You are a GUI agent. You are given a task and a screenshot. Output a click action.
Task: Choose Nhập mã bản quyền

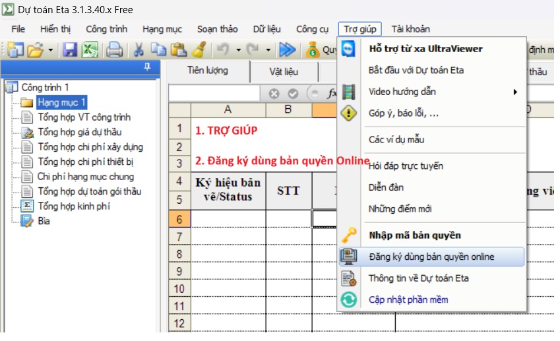point(432,235)
